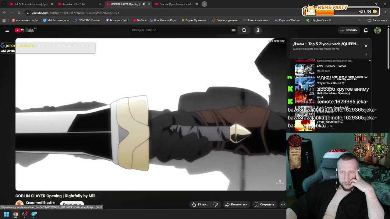Subscribe to Crunchyroll Brasil channel
The height and width of the screenshot is (219, 390).
click(72, 204)
